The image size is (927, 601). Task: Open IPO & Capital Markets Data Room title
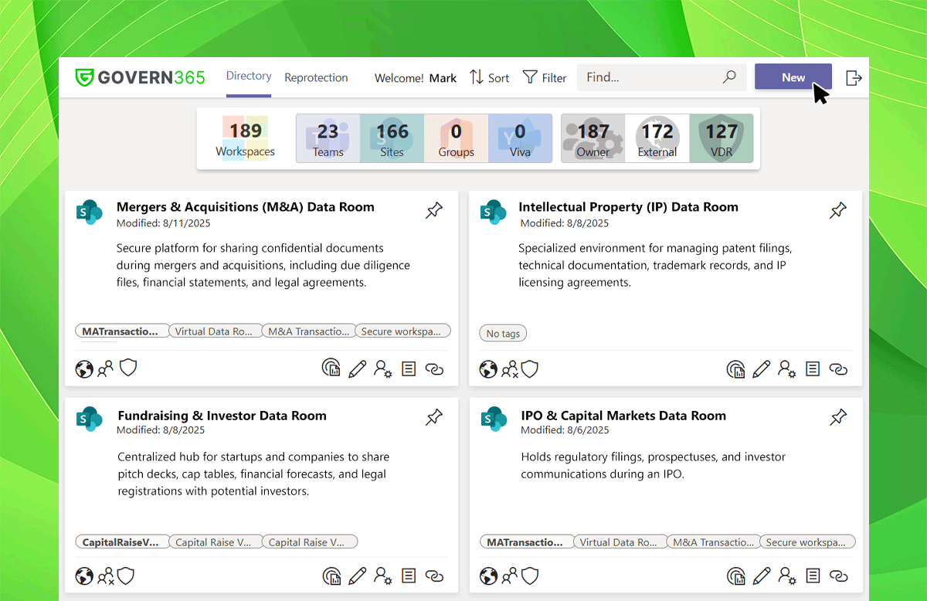[623, 416]
